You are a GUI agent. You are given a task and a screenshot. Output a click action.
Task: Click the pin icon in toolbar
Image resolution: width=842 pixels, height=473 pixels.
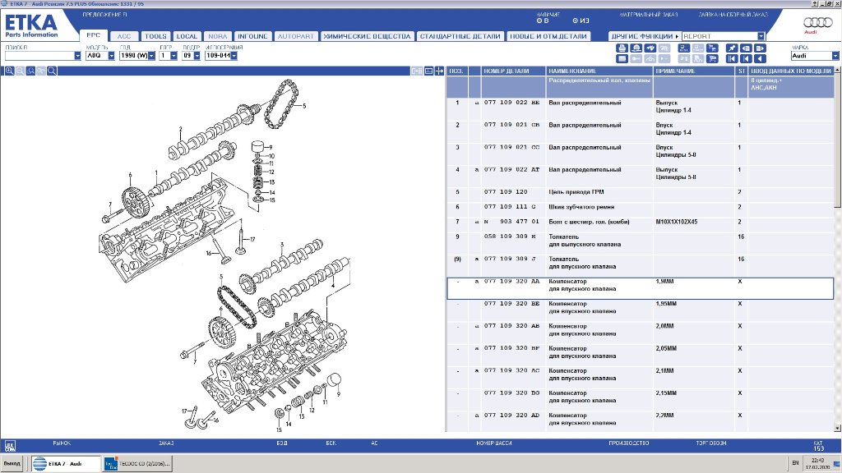click(733, 48)
